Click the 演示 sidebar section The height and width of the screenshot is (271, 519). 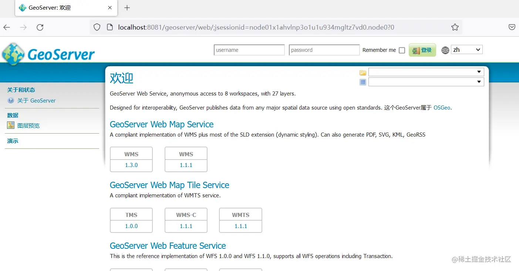pyautogui.click(x=13, y=141)
